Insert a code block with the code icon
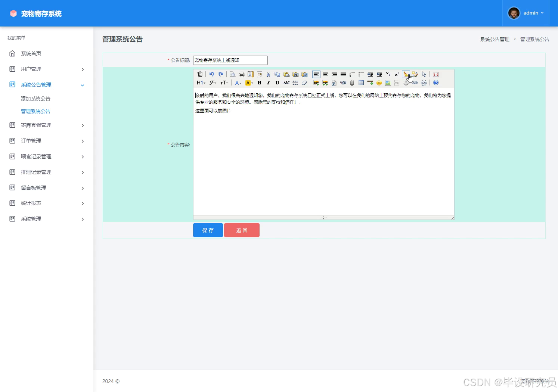558x392 pixels. [260, 74]
